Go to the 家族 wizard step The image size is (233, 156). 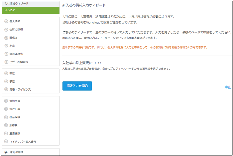click(x=13, y=46)
